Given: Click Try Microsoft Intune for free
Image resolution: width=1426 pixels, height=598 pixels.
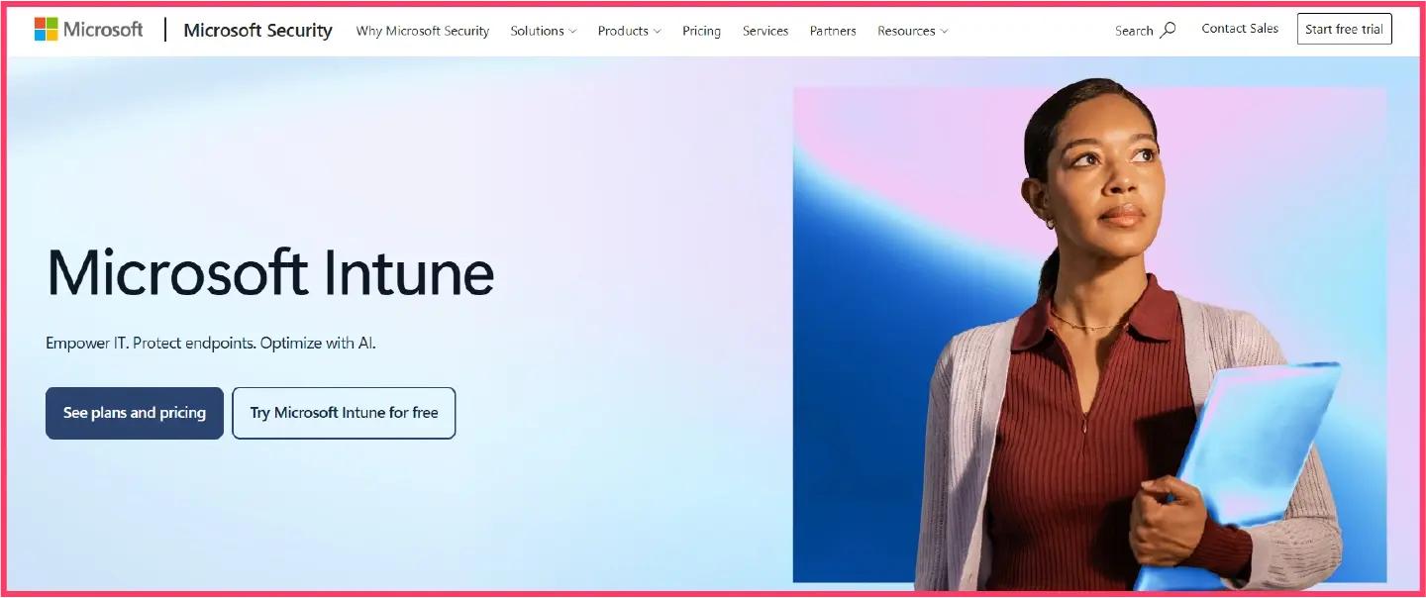Looking at the screenshot, I should click(x=344, y=413).
